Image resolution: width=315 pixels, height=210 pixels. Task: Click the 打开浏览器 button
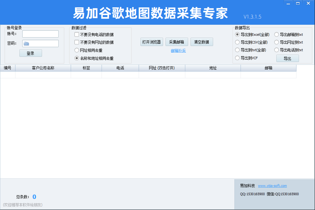pyautogui.click(x=152, y=42)
